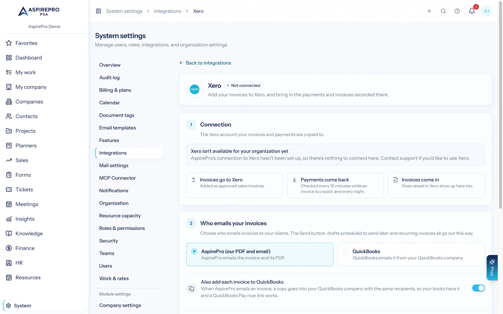Open the notifications bell
The width and height of the screenshot is (503, 314).
pos(472,11)
